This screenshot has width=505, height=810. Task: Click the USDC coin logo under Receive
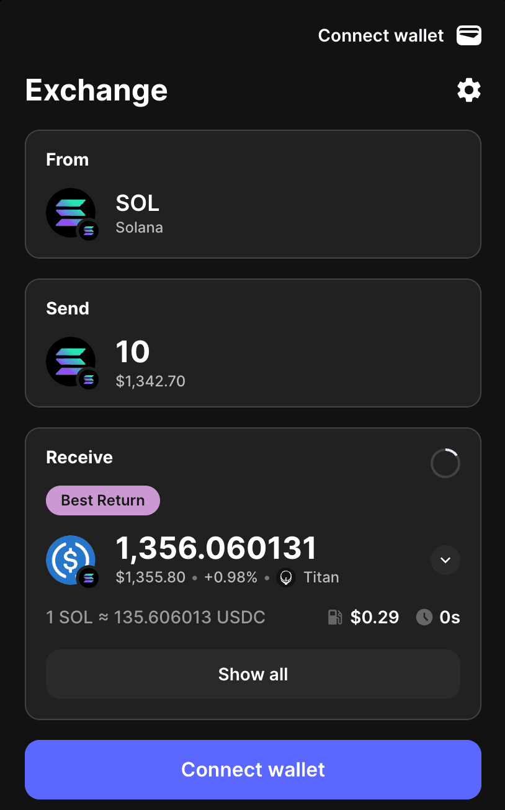(69, 559)
